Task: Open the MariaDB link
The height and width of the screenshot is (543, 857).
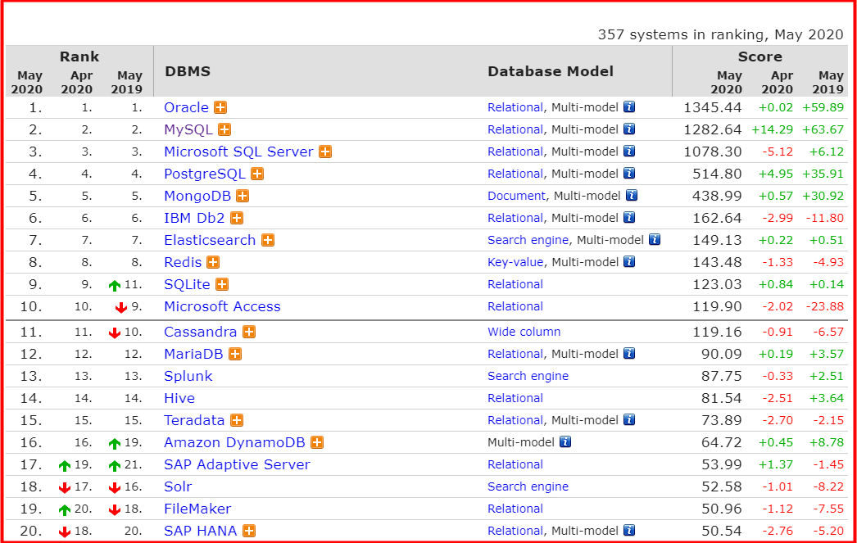Action: (x=193, y=354)
